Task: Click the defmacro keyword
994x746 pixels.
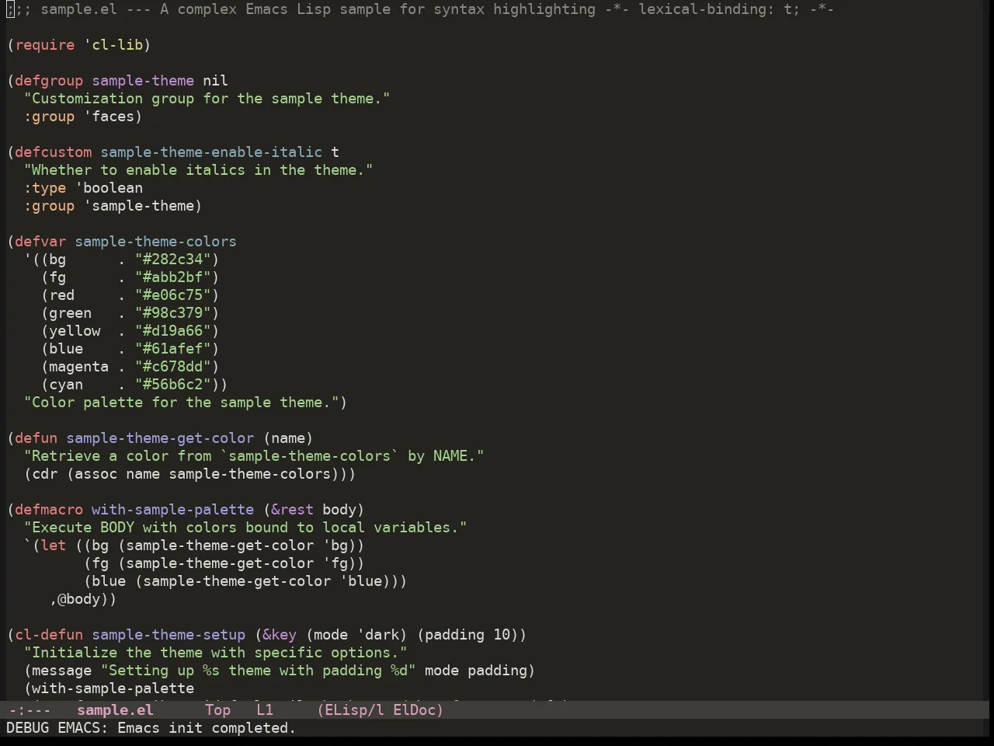Action: pyautogui.click(x=49, y=510)
